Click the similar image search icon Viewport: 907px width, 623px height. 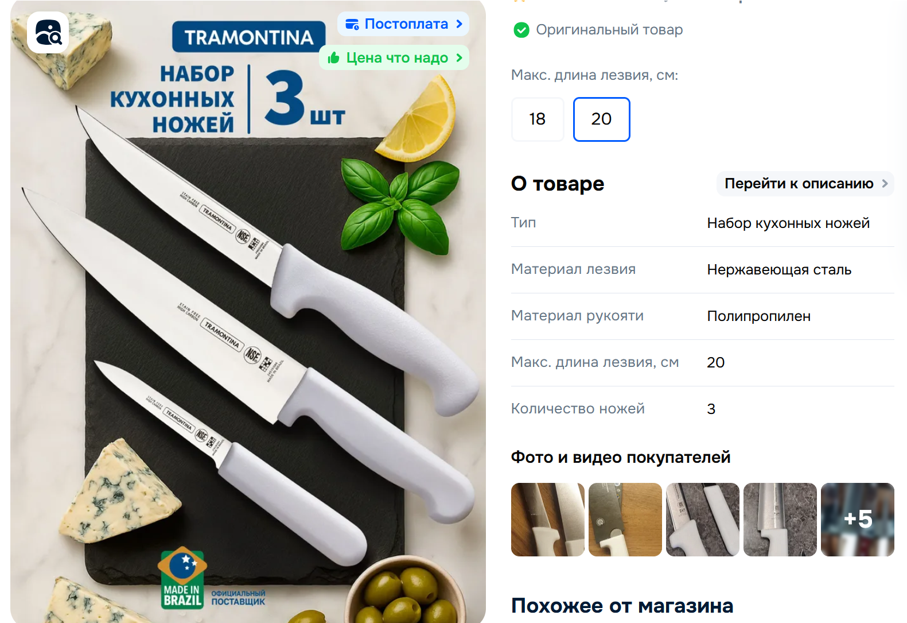point(48,32)
